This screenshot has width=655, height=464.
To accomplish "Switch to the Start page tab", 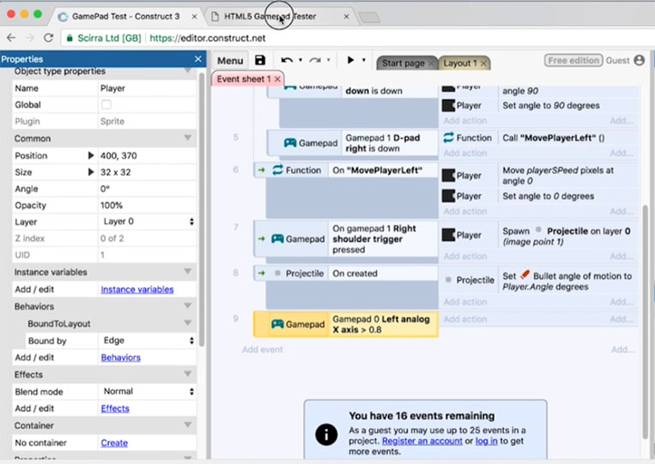I will click(x=403, y=63).
